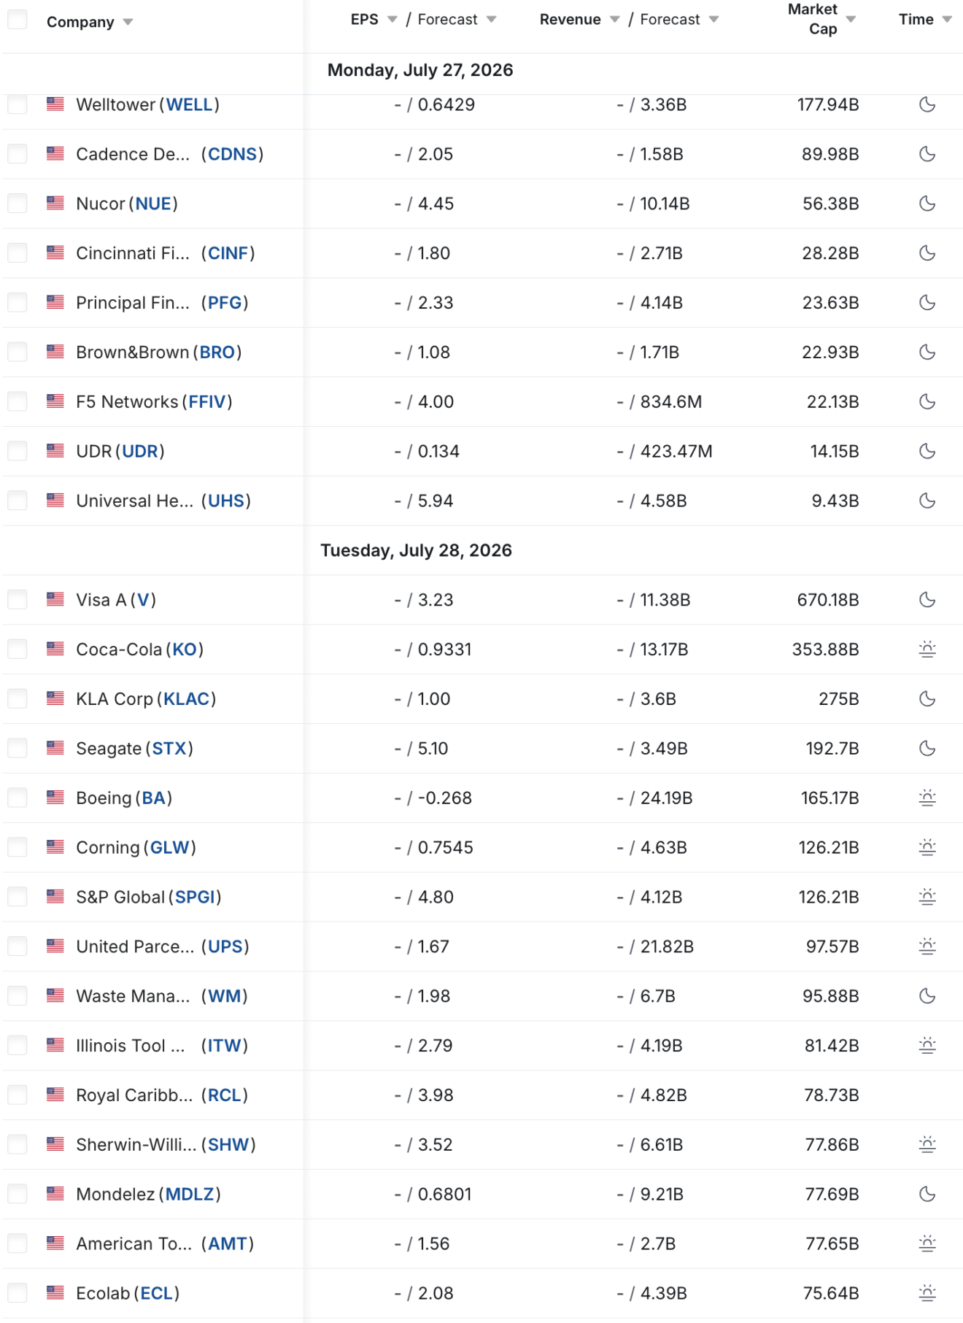Click the sunrise icon in Coca-Cola row
Viewport: 963px width, 1323px height.
coord(927,649)
